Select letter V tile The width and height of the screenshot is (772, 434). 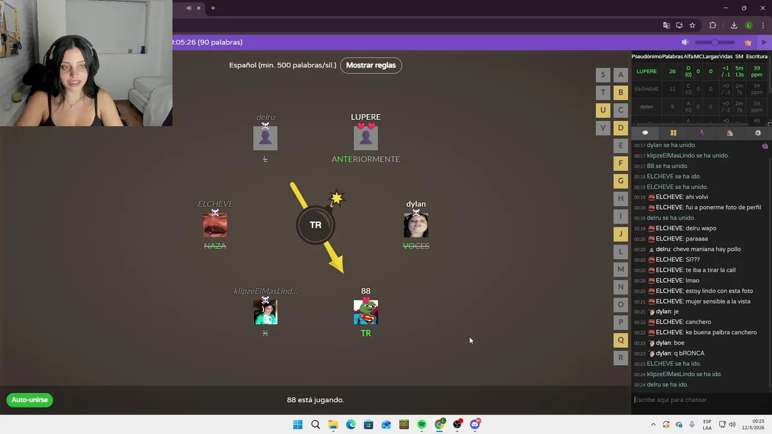603,128
